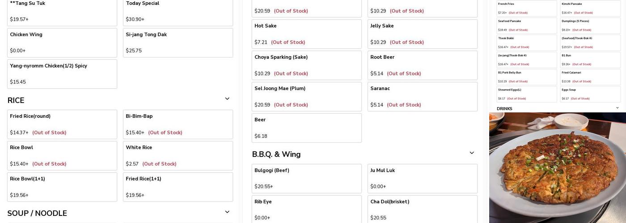Choose Ju Mul Luk item
Image resolution: width=626 pixels, height=223 pixels.
423,178
